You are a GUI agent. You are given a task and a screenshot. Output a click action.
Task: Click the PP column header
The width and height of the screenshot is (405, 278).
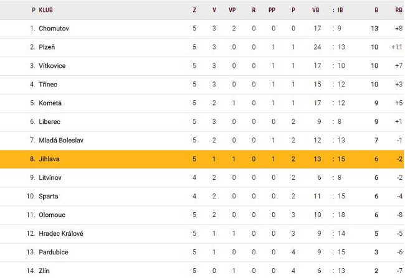(x=272, y=10)
